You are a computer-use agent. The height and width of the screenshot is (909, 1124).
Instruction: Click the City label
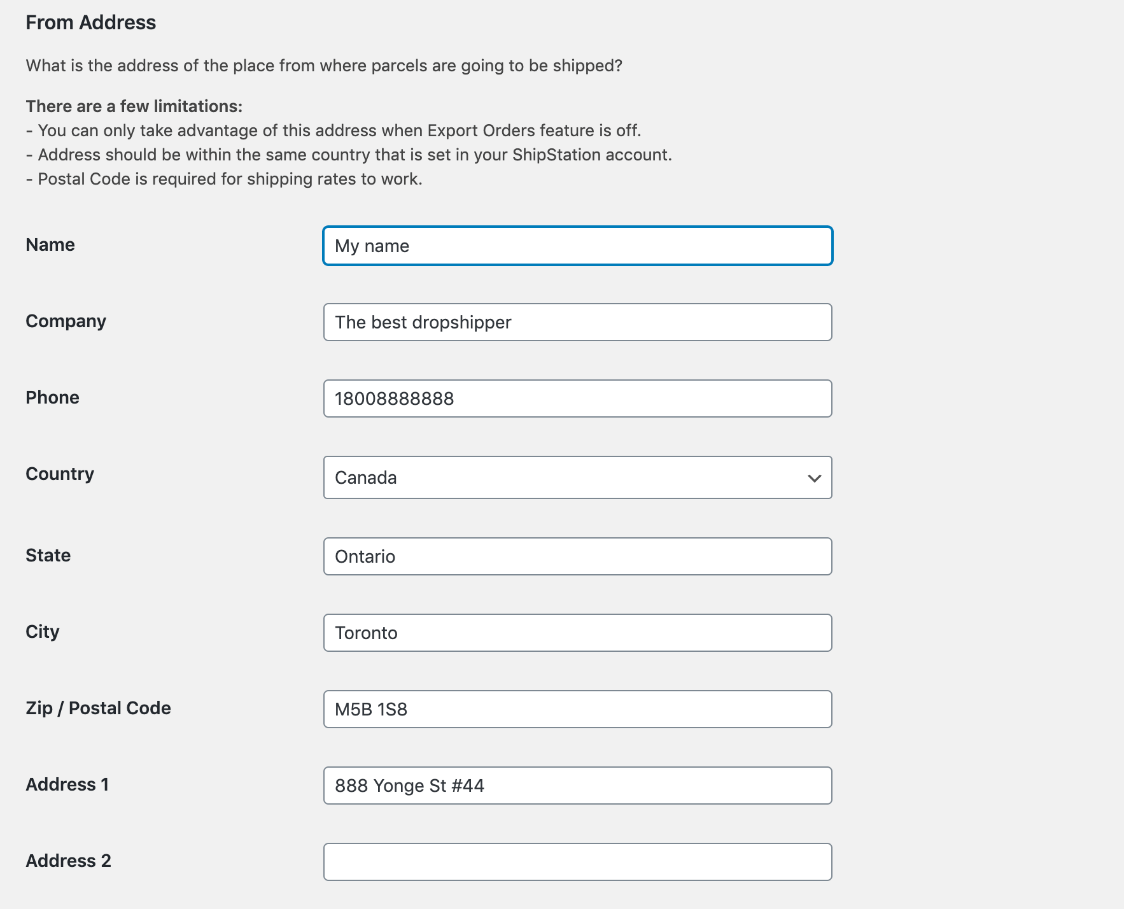[x=42, y=632]
